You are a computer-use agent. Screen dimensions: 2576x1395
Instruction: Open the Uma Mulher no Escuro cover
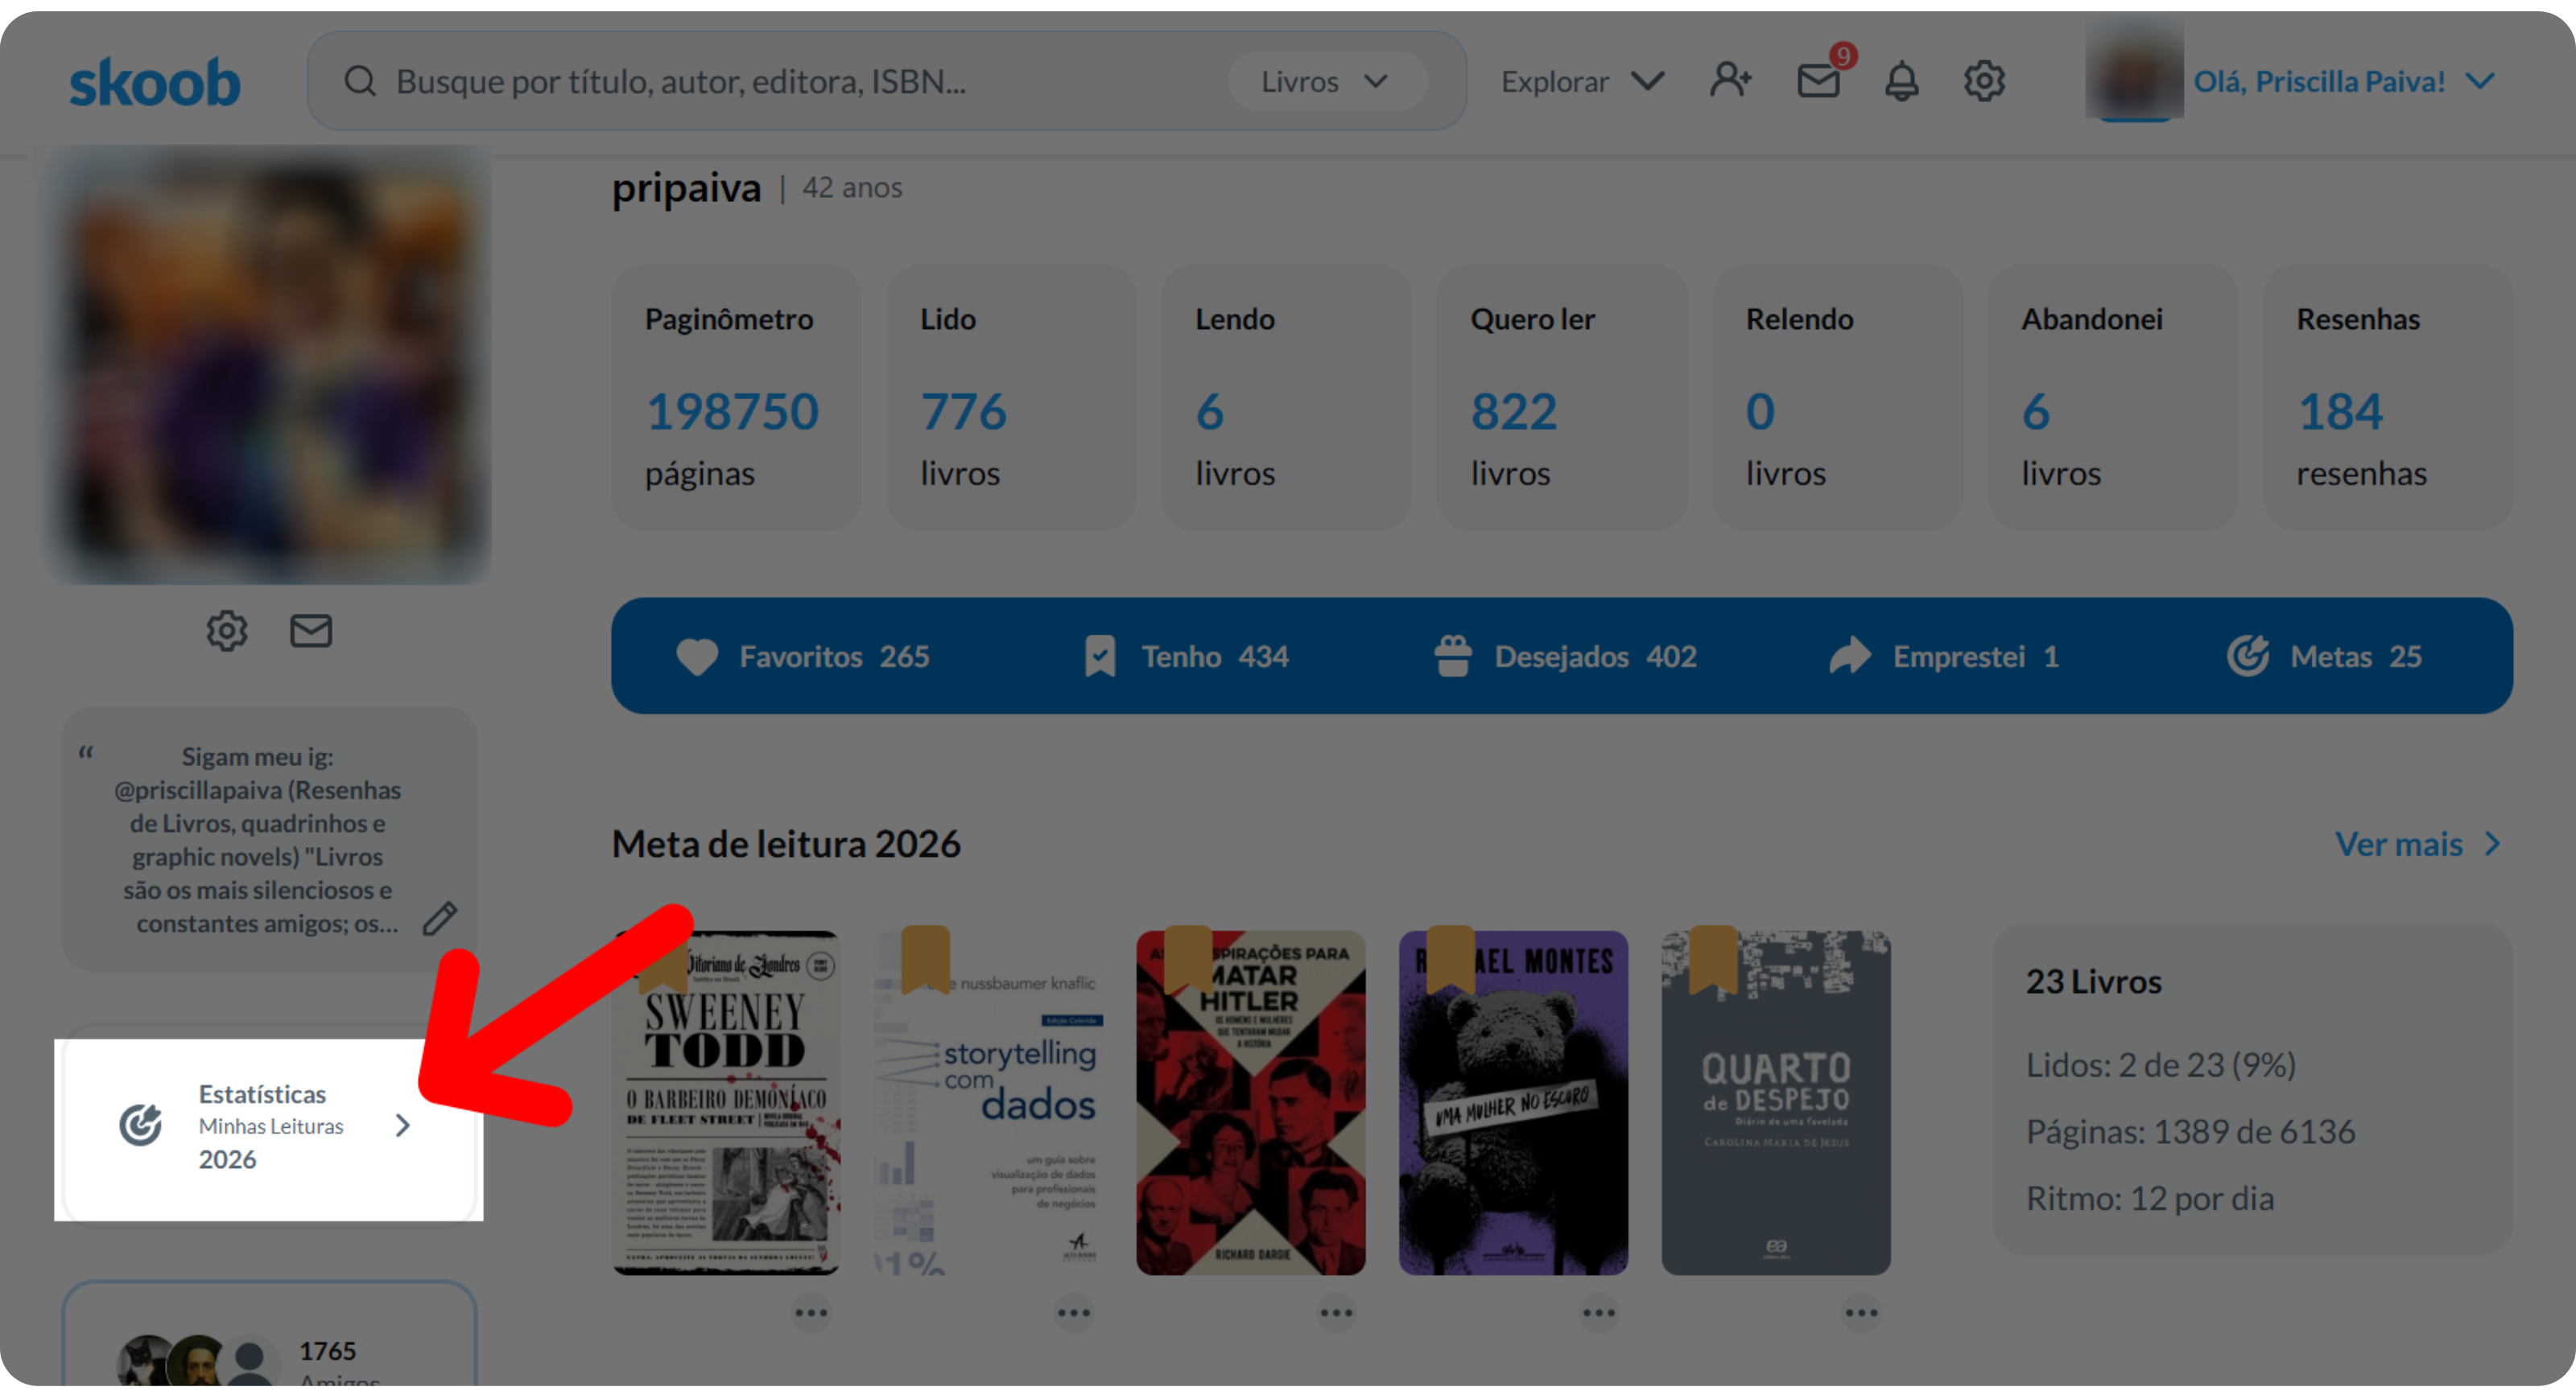tap(1513, 1103)
